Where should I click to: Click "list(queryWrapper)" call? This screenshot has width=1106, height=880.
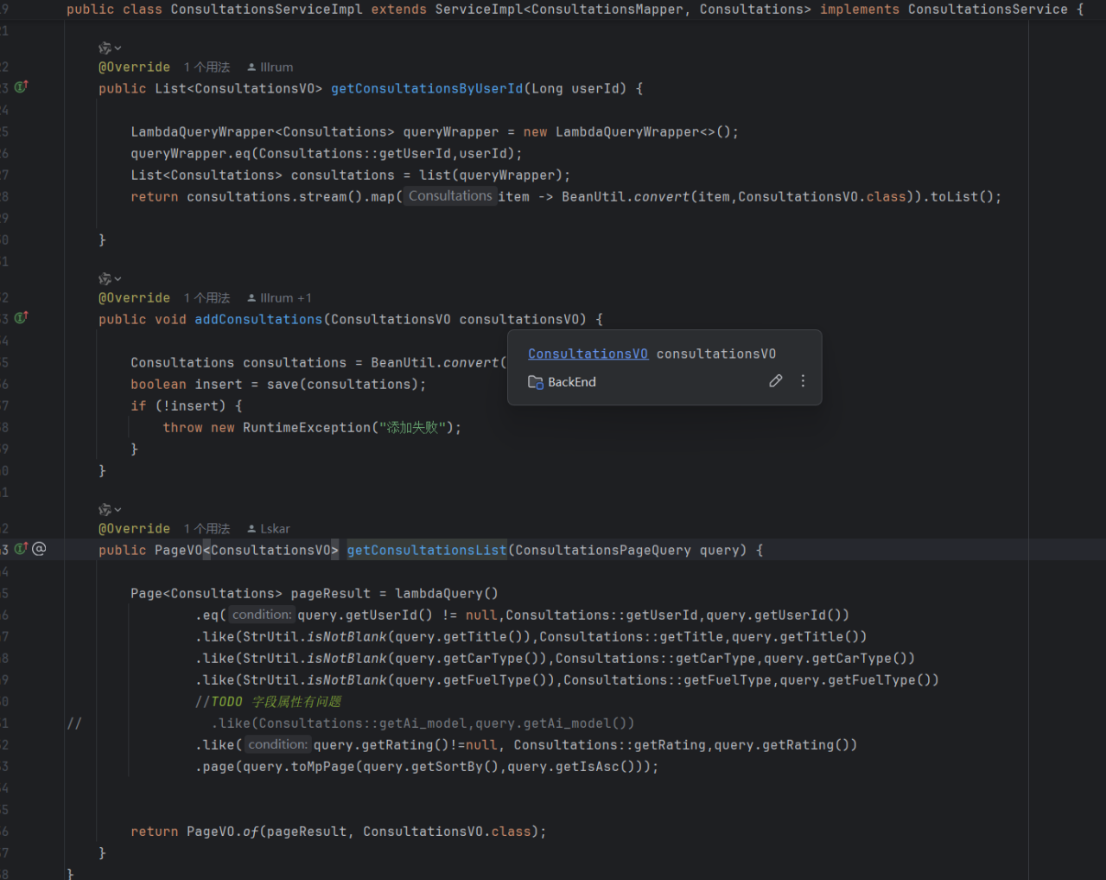click(x=491, y=175)
